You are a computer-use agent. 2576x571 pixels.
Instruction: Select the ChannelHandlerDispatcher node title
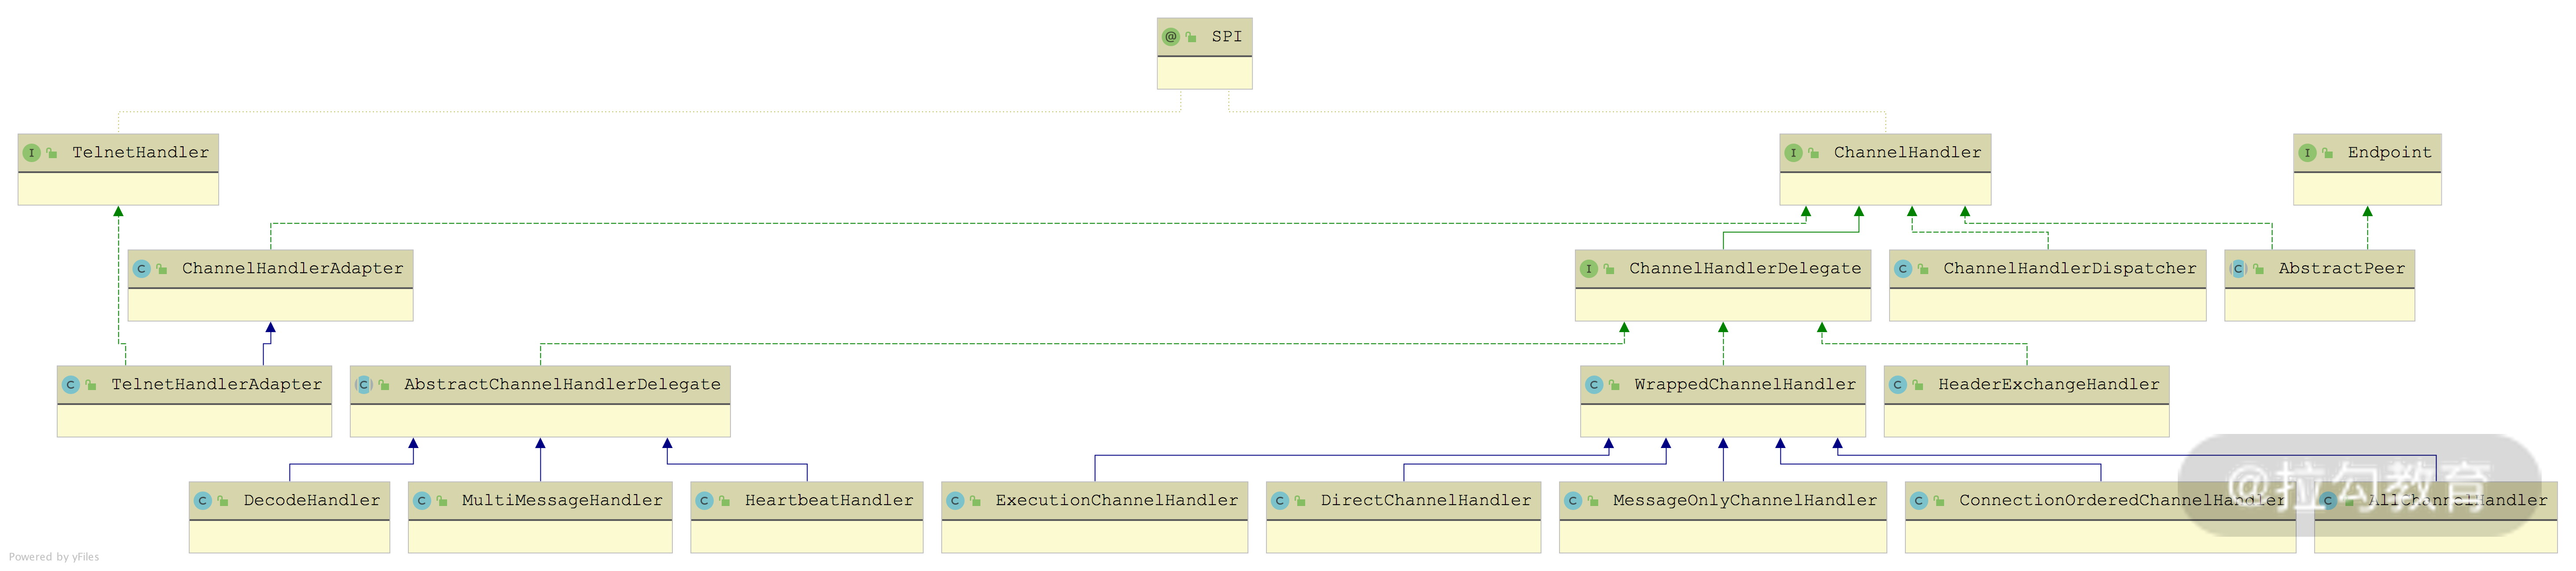click(x=2069, y=268)
